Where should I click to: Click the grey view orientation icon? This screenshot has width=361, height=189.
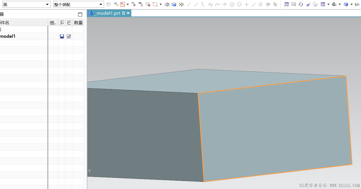[x=334, y=4]
